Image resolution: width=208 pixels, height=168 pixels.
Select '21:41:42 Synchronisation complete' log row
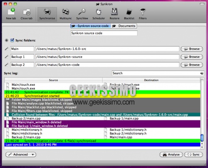point(102,92)
